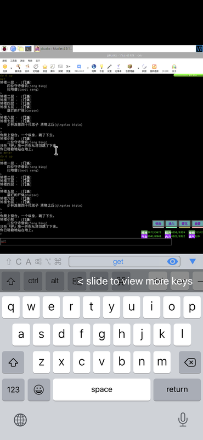Image resolution: width=203 pixels, height=440 pixels.
Task: Click the rainbow 关于 (About) toolbar icon
Action: [x=174, y=68]
